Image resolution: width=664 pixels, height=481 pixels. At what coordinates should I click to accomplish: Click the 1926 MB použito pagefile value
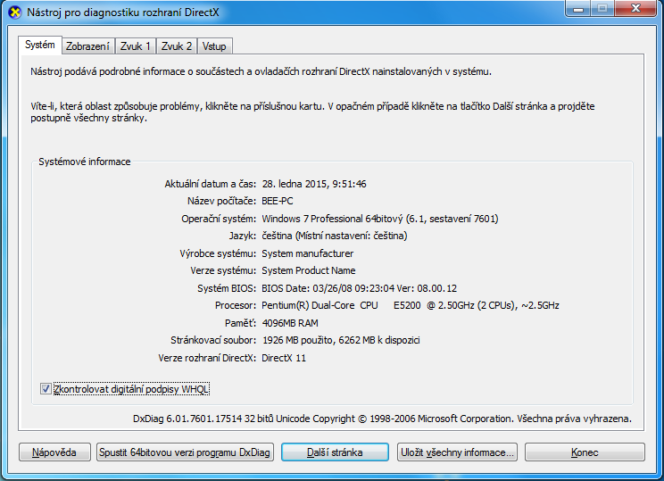(341, 340)
